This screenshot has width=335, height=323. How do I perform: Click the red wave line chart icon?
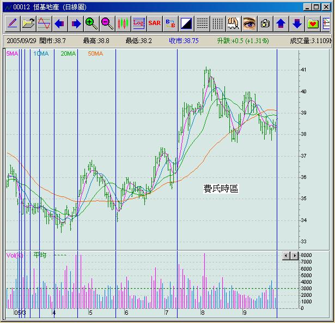[44, 23]
